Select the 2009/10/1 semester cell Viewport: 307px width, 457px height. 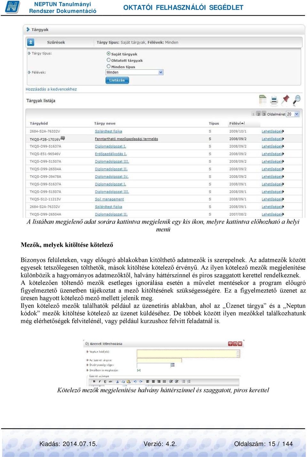pyautogui.click(x=238, y=131)
